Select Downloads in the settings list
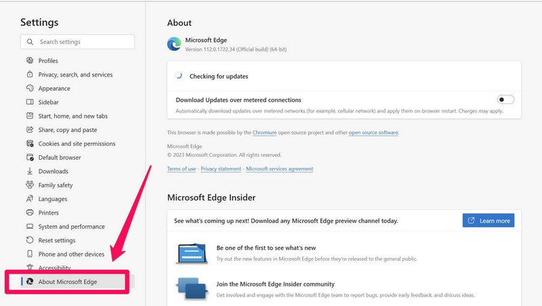 click(54, 171)
